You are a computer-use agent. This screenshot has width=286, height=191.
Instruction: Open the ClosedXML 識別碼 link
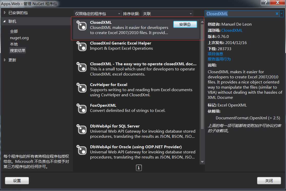(x=232, y=30)
